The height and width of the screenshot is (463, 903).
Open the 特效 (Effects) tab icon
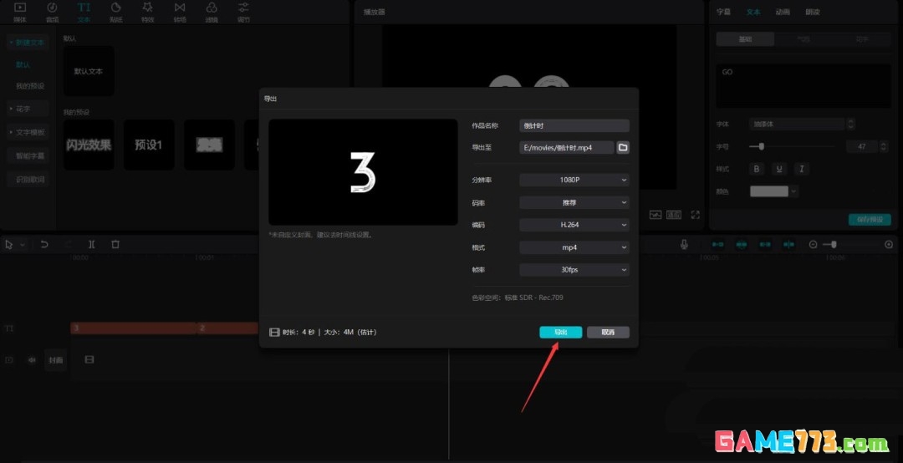tap(147, 12)
